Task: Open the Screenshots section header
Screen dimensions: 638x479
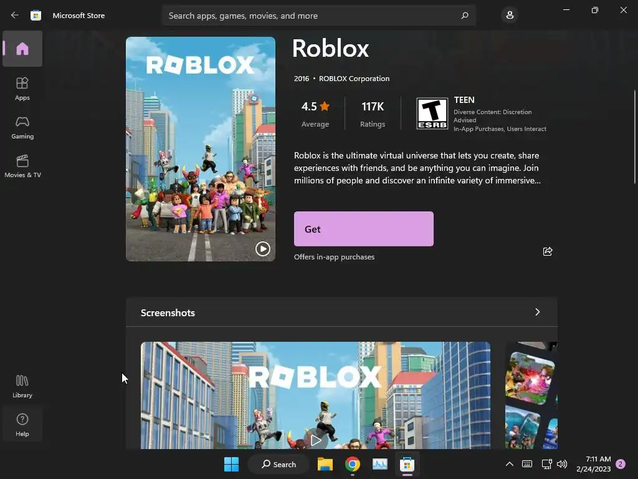Action: tap(342, 312)
